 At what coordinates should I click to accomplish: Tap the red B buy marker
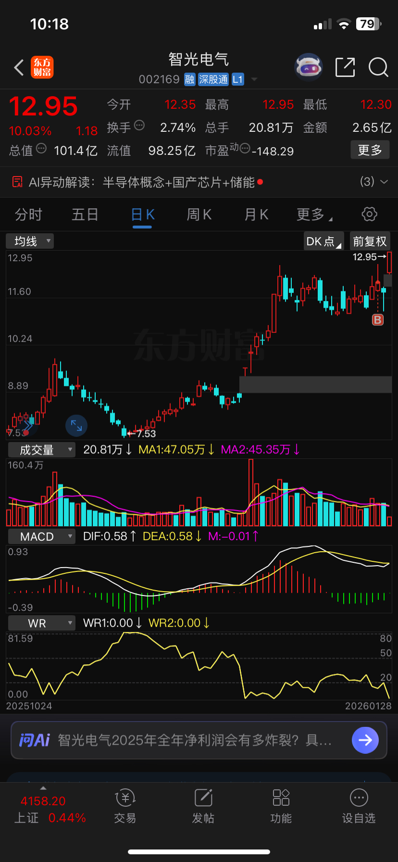point(378,320)
